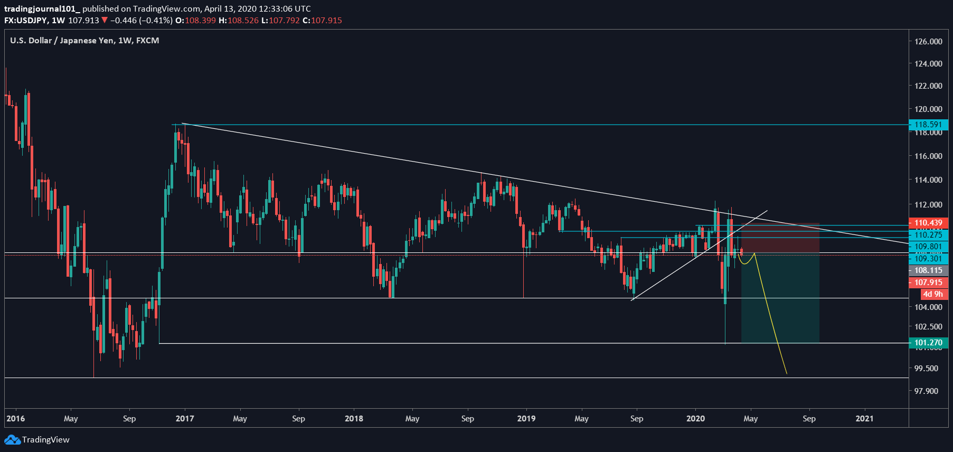The image size is (953, 452).
Task: Click the red stop-loss zone of short position
Action: point(780,238)
